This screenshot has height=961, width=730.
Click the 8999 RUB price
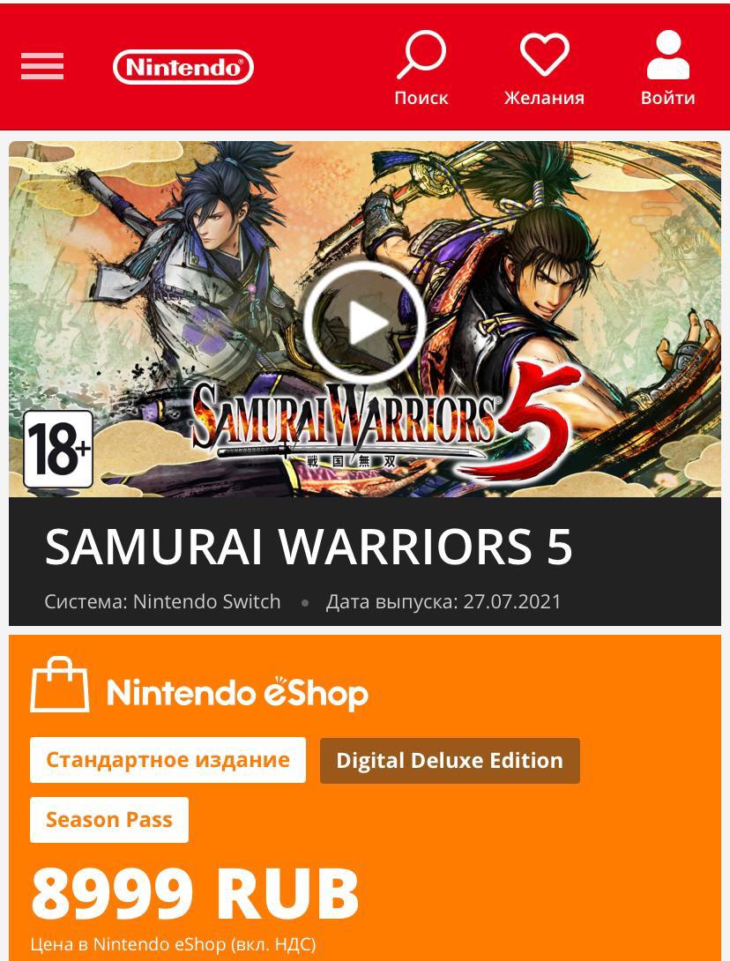tap(195, 894)
